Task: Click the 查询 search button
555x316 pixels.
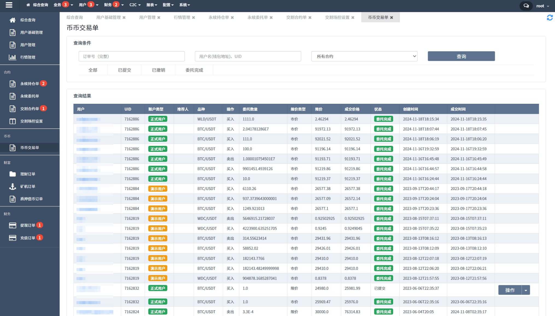Action: click(461, 56)
